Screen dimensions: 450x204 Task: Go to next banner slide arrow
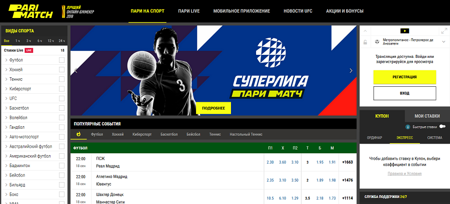pos(351,71)
